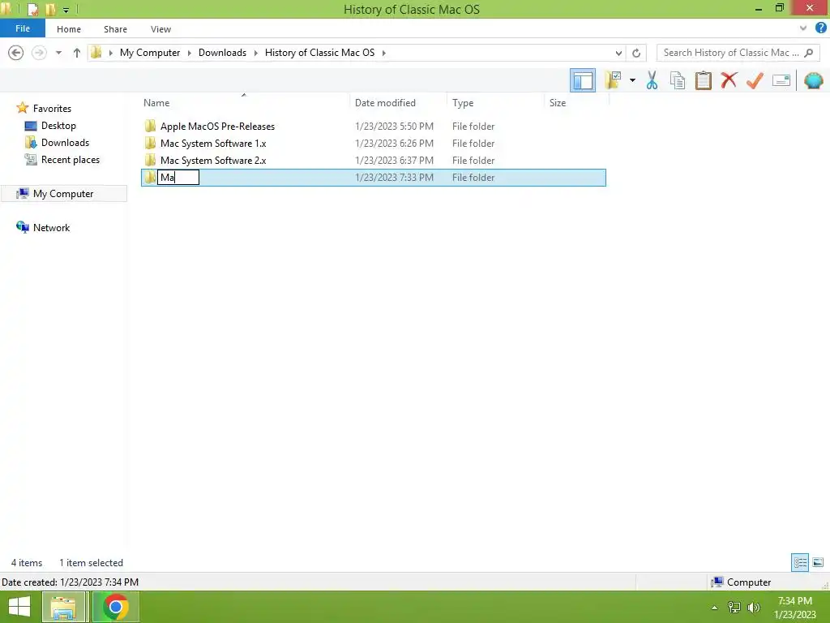Image resolution: width=830 pixels, height=623 pixels.
Task: Click the Forward navigation arrow
Action: coord(39,53)
